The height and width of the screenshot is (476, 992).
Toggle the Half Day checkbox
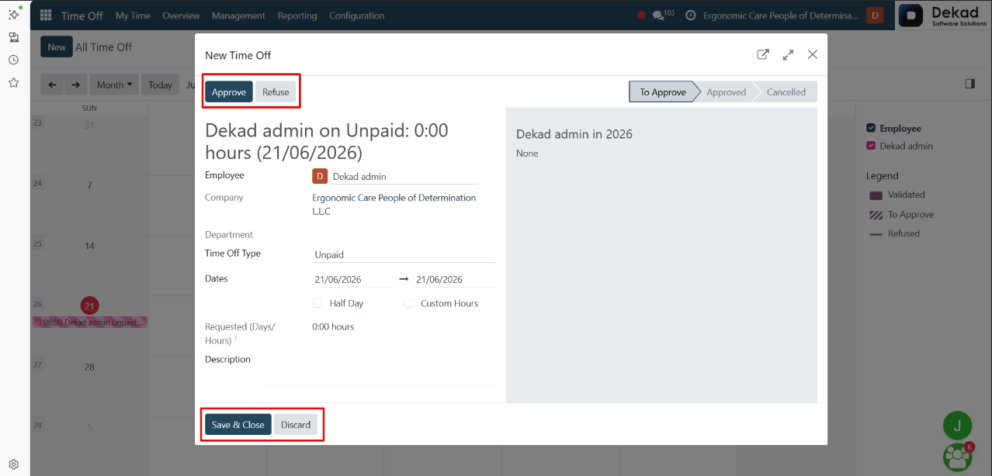[x=317, y=303]
